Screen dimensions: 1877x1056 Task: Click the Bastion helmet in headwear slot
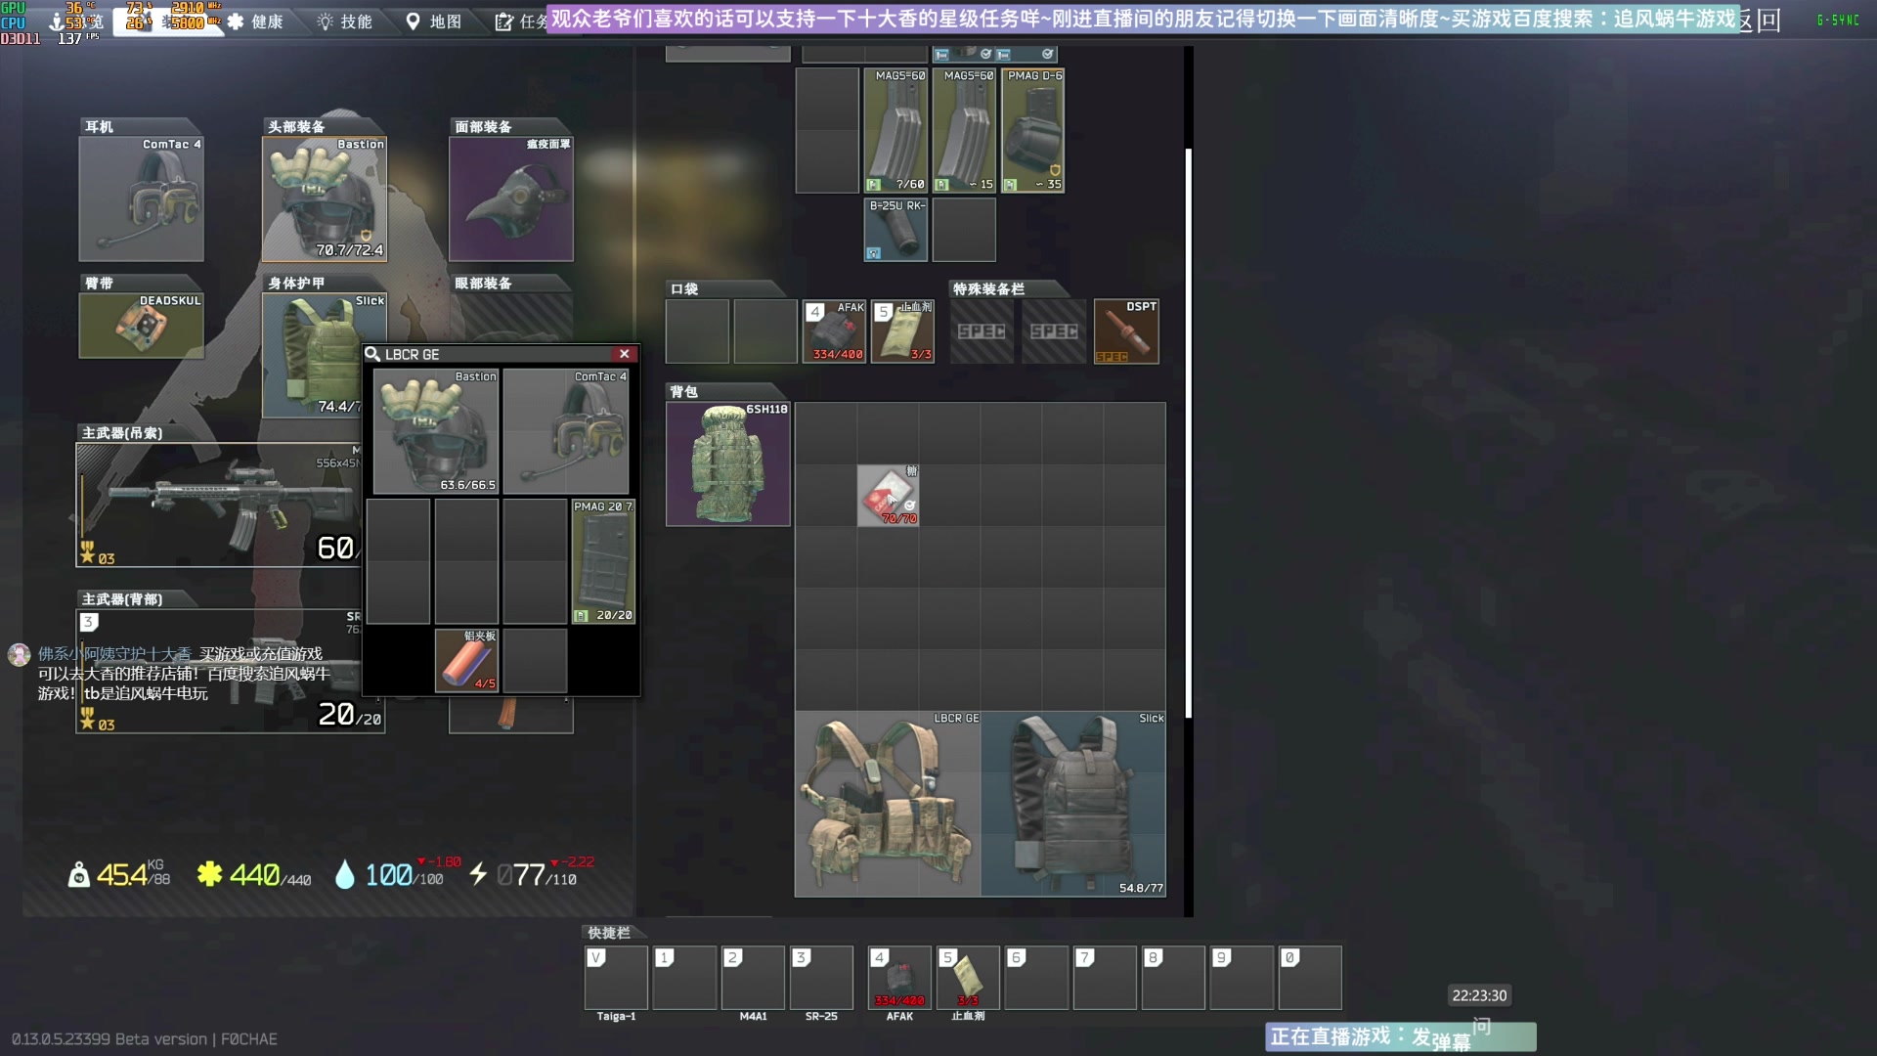click(x=324, y=198)
